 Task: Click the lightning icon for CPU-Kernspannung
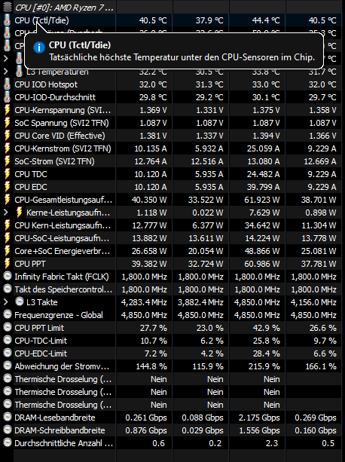coord(7,110)
